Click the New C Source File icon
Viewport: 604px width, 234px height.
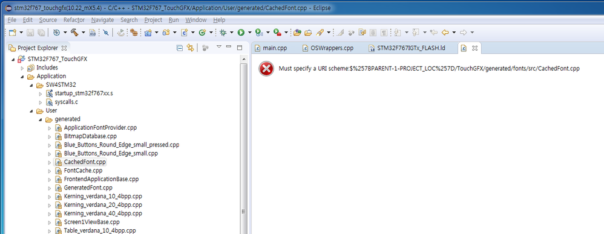click(185, 33)
